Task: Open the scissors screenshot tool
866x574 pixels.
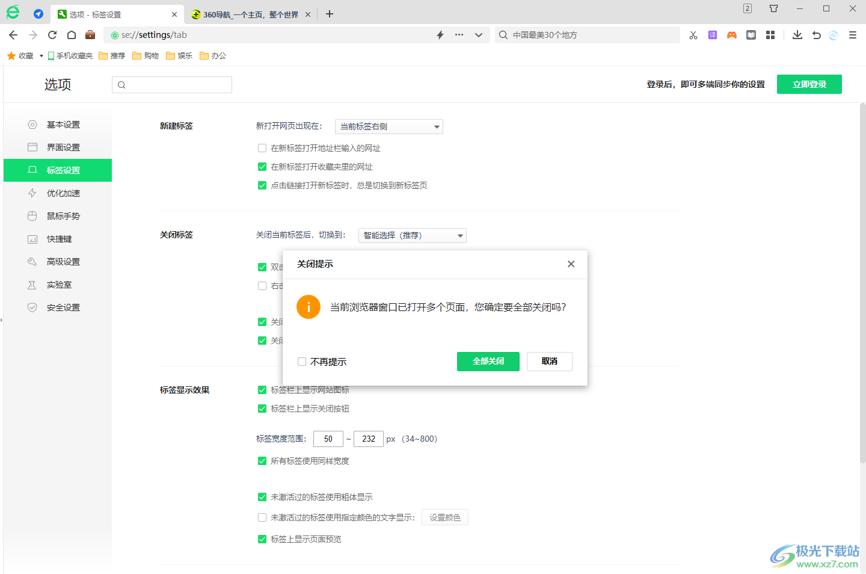Action: point(693,35)
